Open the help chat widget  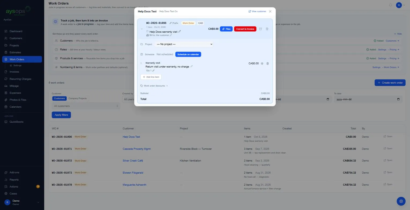(401, 201)
